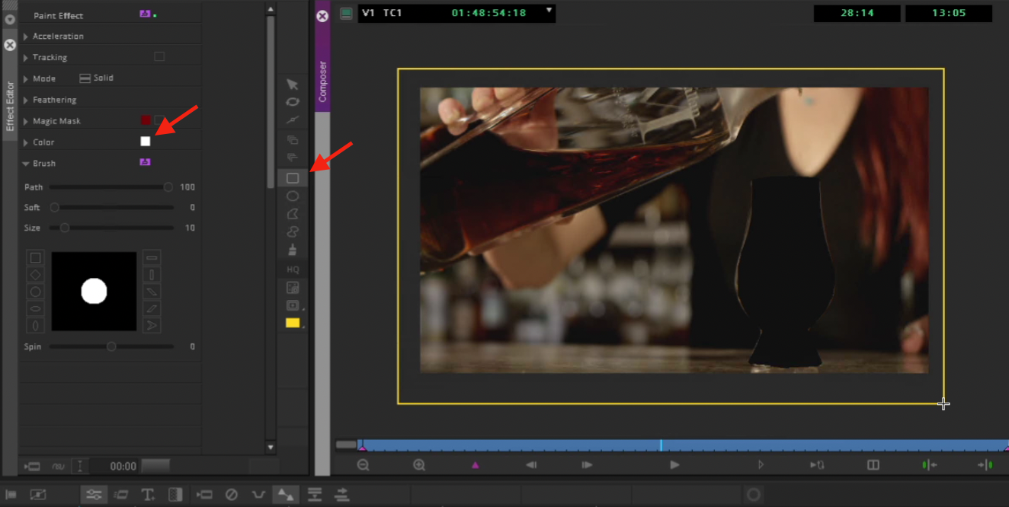Select the Oval shape tool
1009x507 pixels.
point(292,196)
